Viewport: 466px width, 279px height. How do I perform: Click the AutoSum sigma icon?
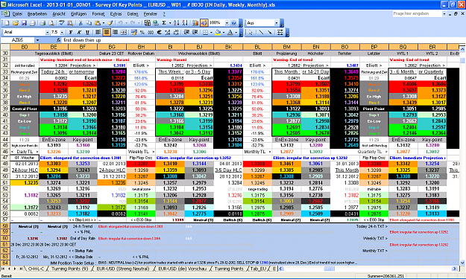point(164,23)
